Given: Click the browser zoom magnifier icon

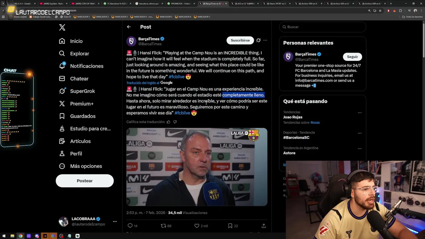Looking at the screenshot, I should click(x=369, y=11).
